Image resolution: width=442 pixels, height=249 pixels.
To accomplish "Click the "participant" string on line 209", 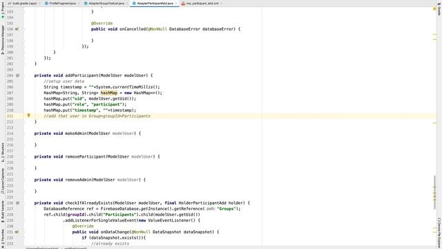I will click(x=106, y=104).
